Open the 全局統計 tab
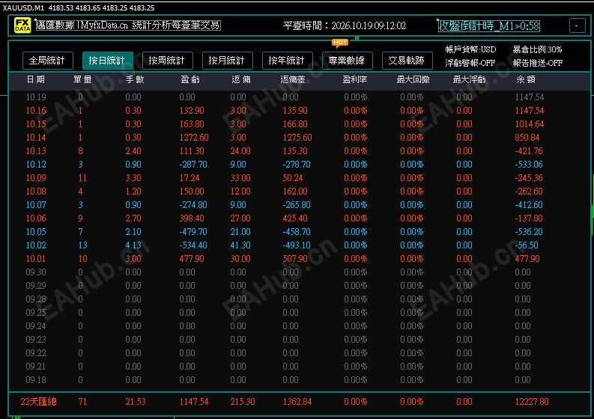 [48, 61]
